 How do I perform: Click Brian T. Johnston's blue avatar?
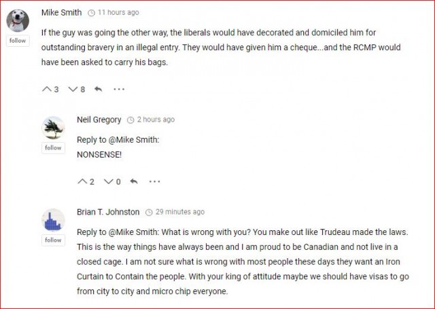53,220
